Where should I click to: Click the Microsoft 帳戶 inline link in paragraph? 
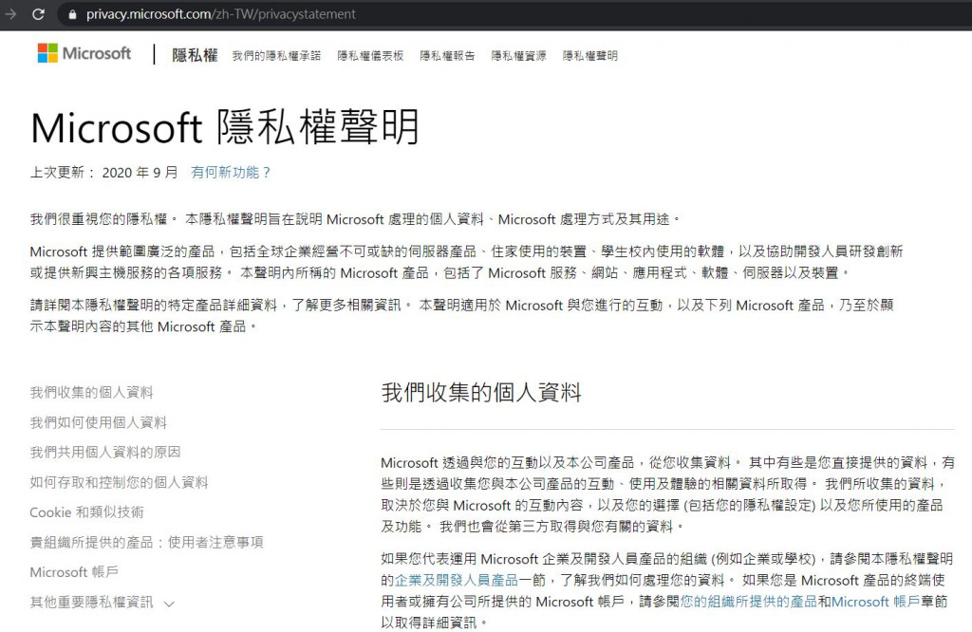pos(875,601)
